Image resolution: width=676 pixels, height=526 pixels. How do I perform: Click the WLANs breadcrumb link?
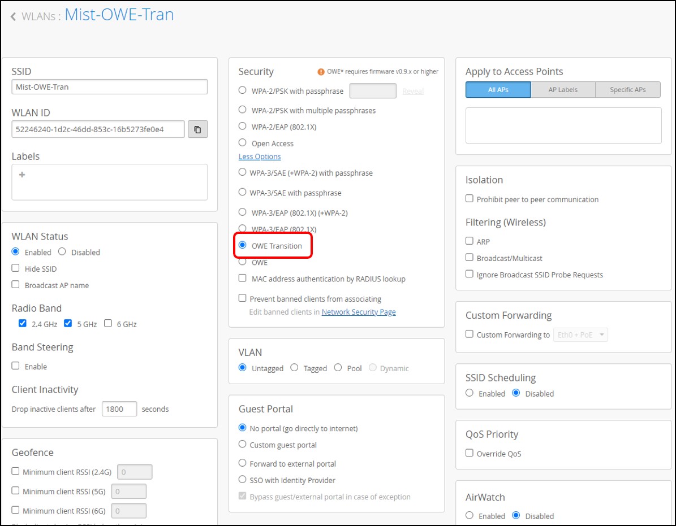38,16
